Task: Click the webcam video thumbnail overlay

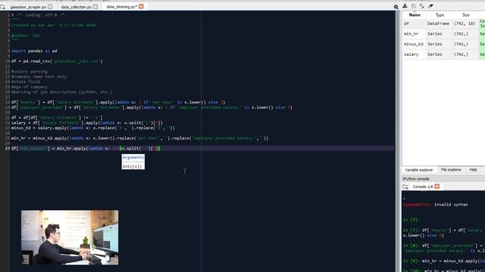Action: [70, 237]
